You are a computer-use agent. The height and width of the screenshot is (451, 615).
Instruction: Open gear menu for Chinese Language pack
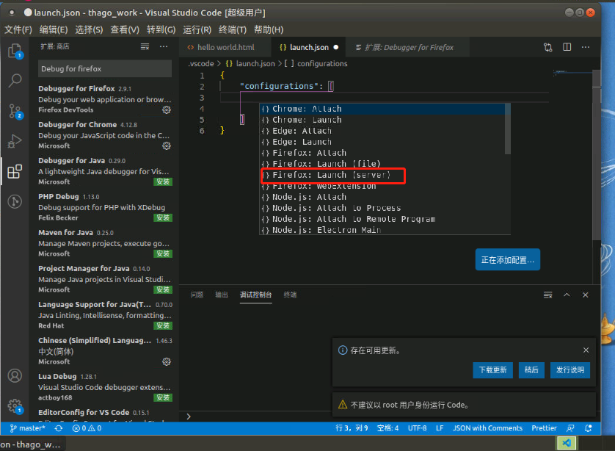pyautogui.click(x=167, y=362)
